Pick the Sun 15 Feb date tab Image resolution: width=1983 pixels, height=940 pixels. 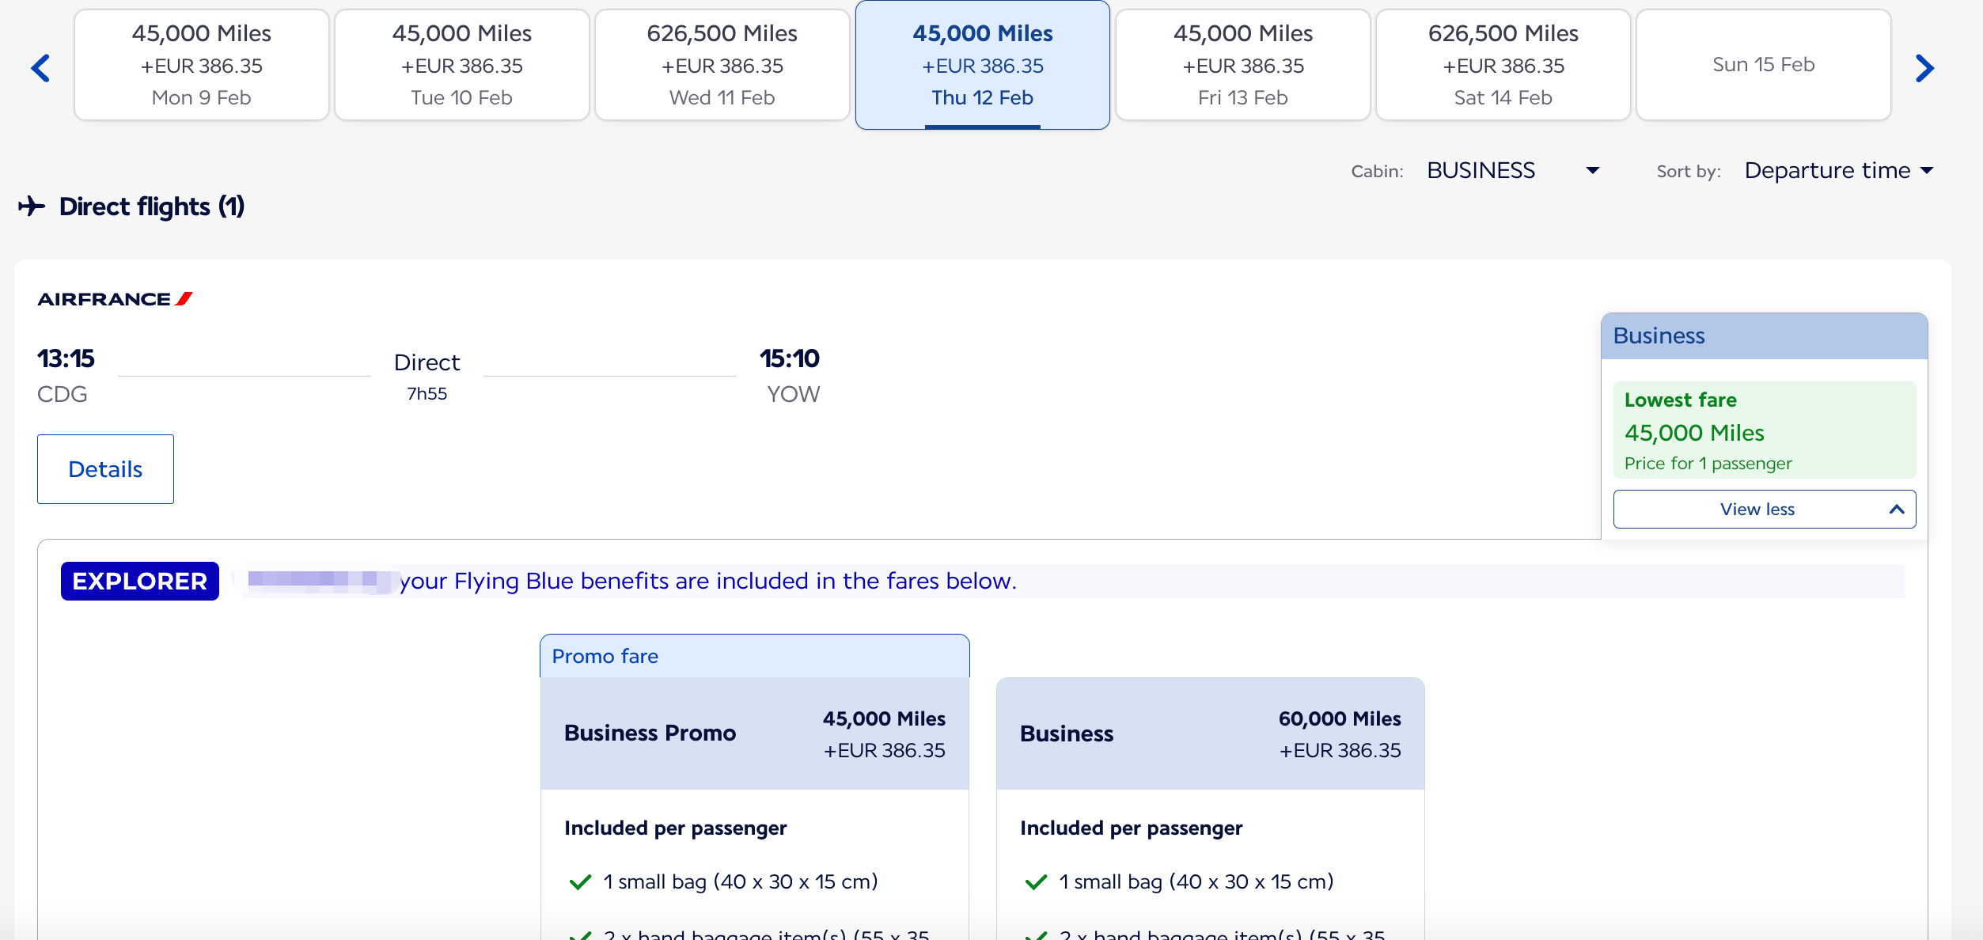1763,65
